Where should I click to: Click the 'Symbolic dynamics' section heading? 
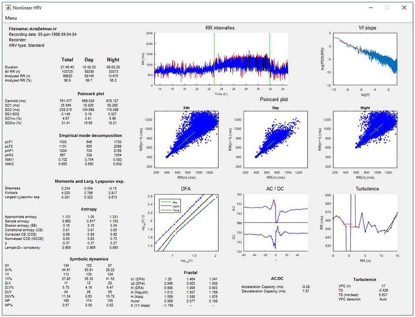tap(89, 259)
